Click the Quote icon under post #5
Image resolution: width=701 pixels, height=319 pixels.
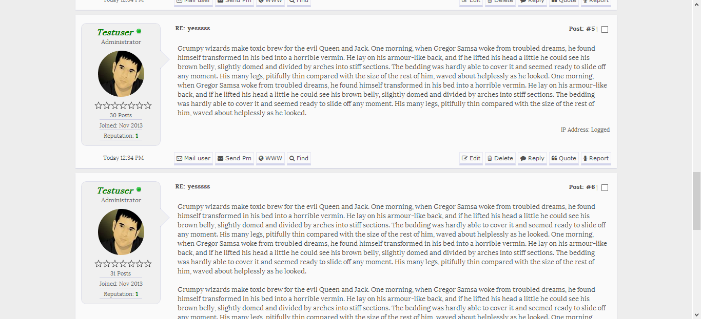(554, 159)
